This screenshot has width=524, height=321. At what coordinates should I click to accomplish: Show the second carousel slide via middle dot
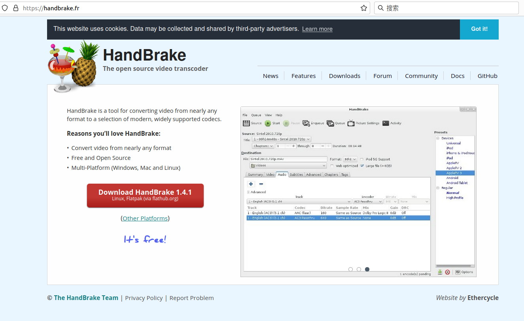point(359,269)
